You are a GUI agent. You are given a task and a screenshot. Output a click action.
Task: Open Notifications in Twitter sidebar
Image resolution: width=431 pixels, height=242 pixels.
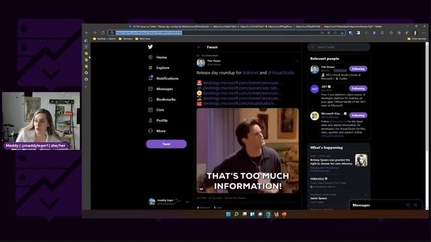coord(163,79)
